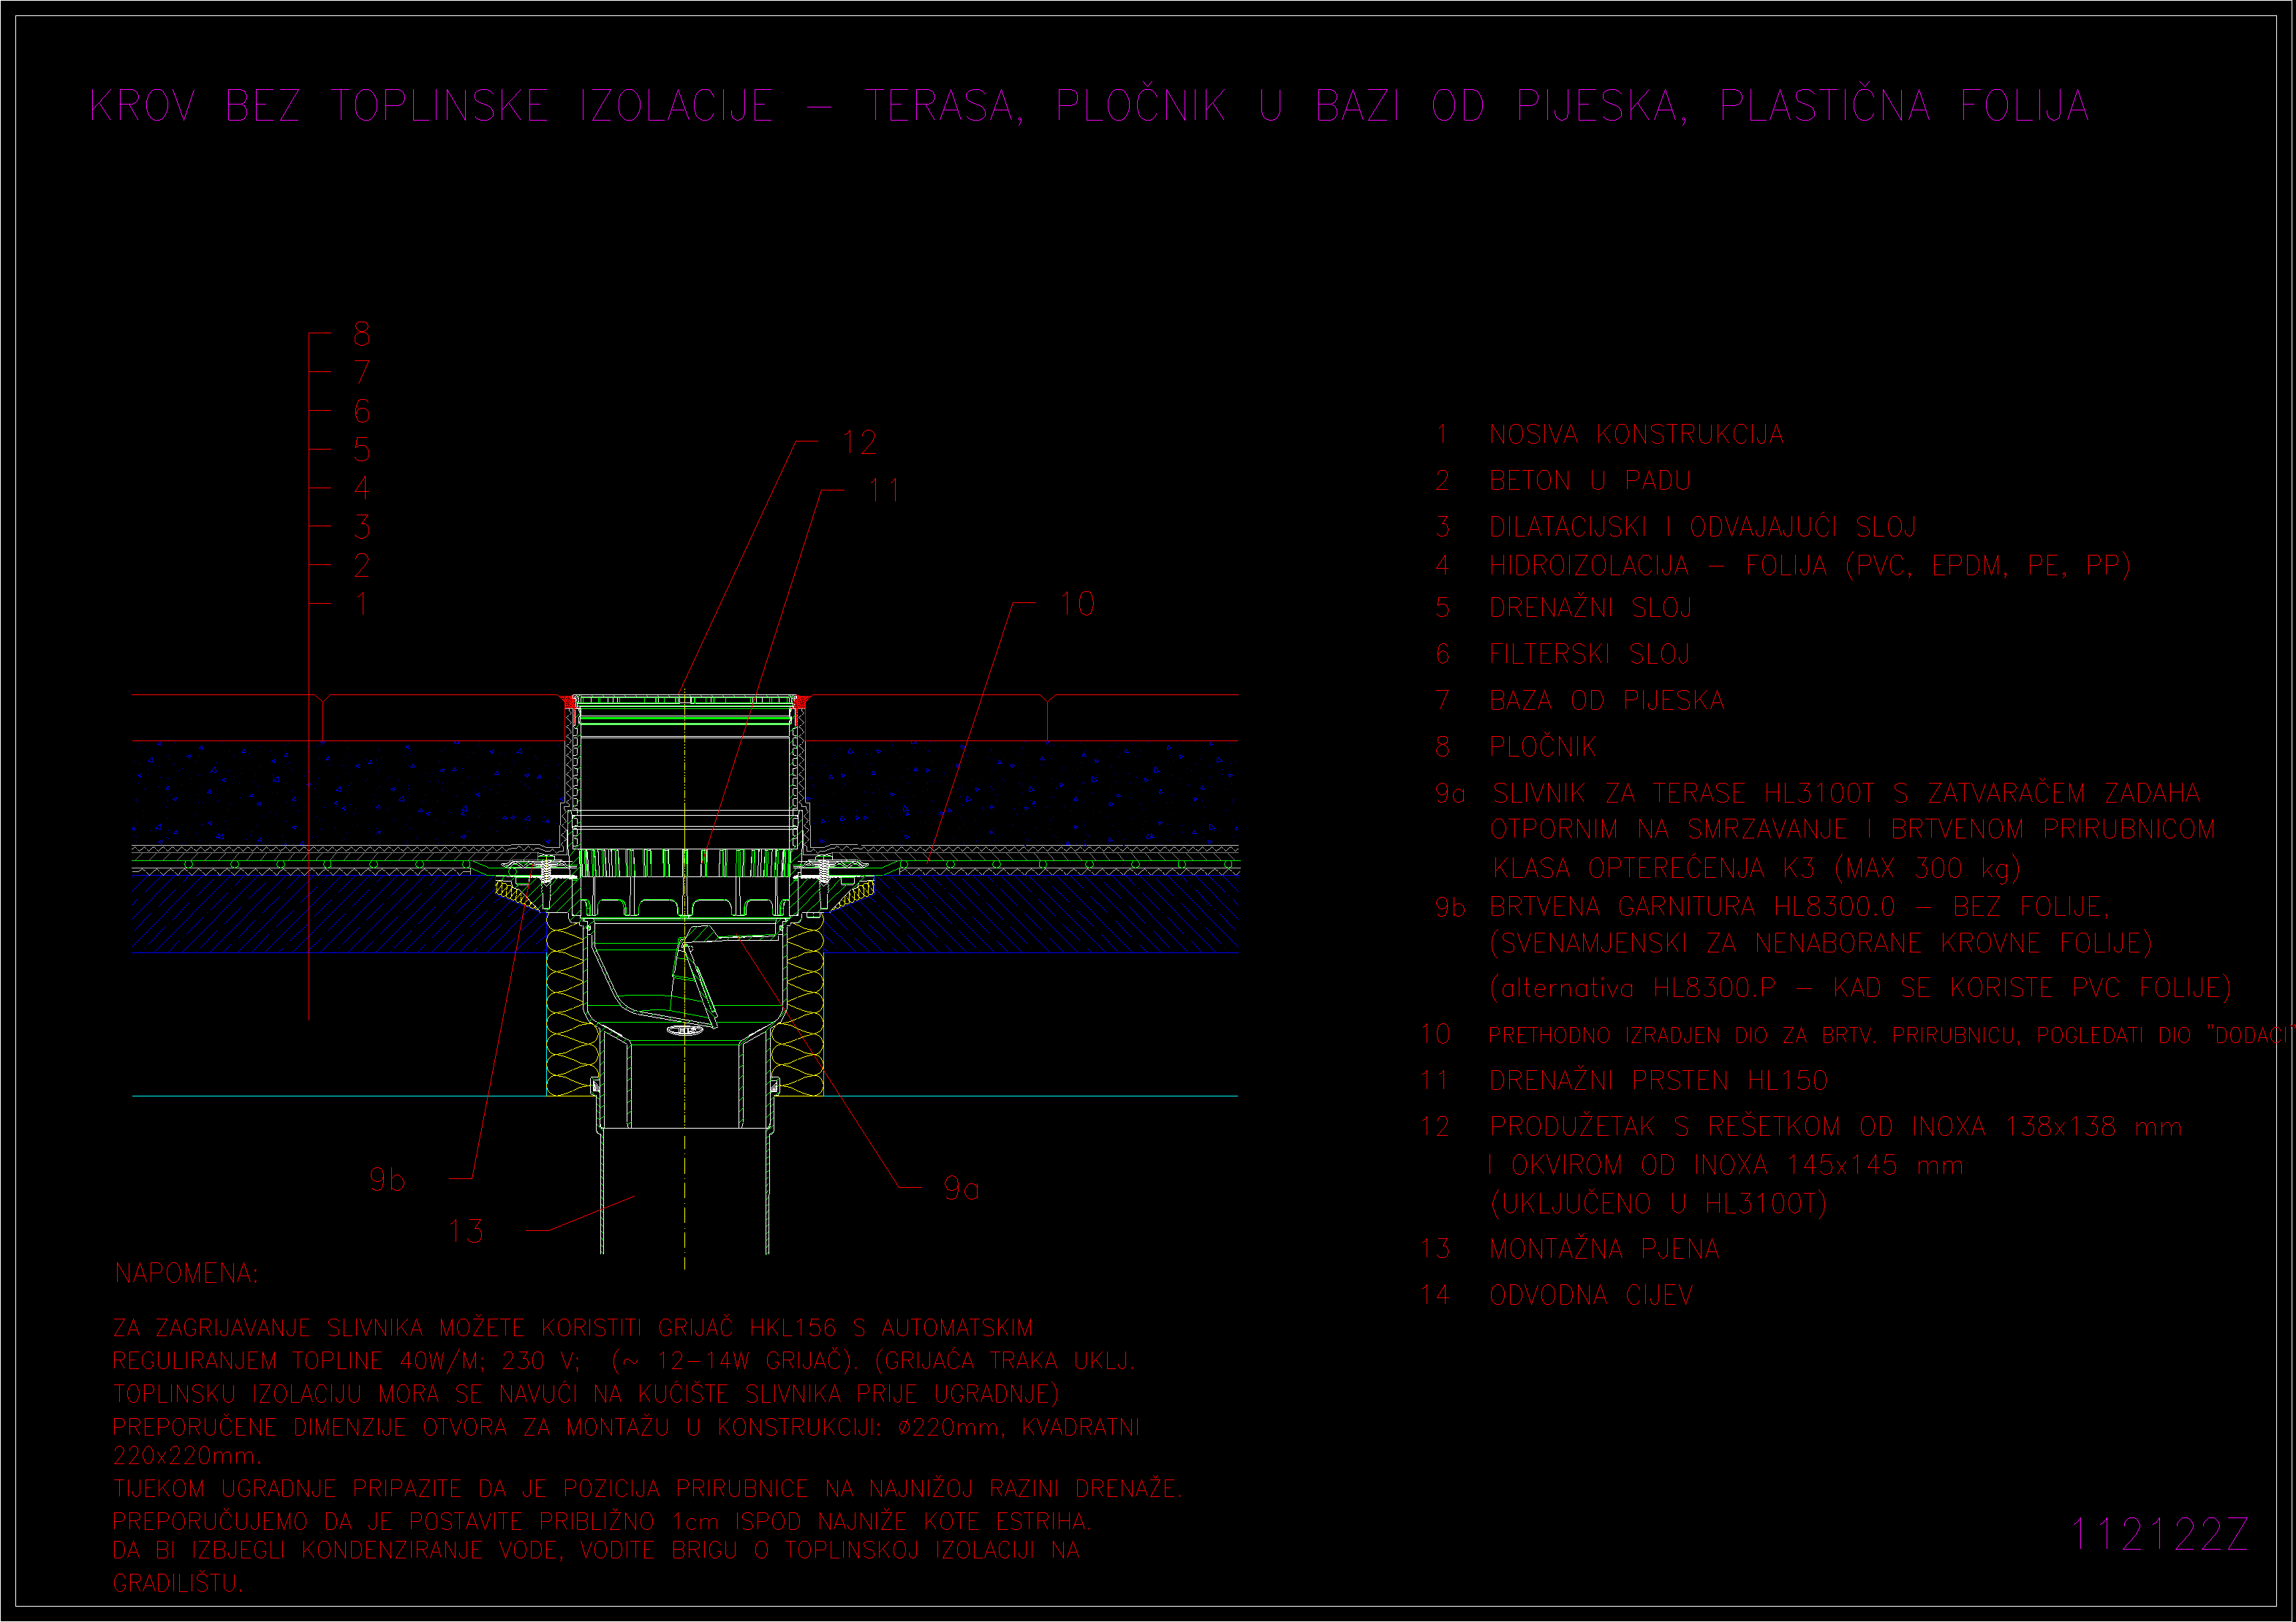Screen dimensions: 2296x1622
Task: Click the 'NAPOMENA:' heading
Action: pos(186,1273)
